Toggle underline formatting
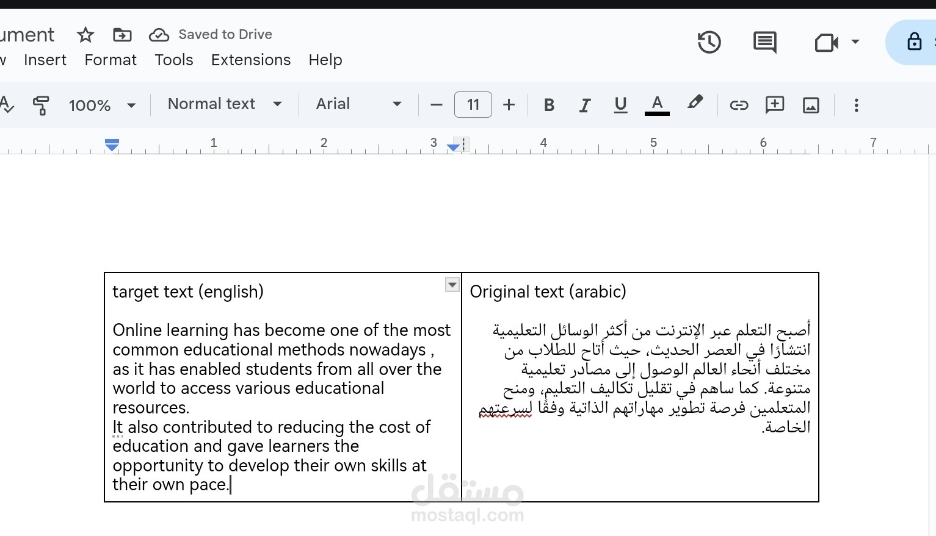This screenshot has width=936, height=536. [620, 105]
